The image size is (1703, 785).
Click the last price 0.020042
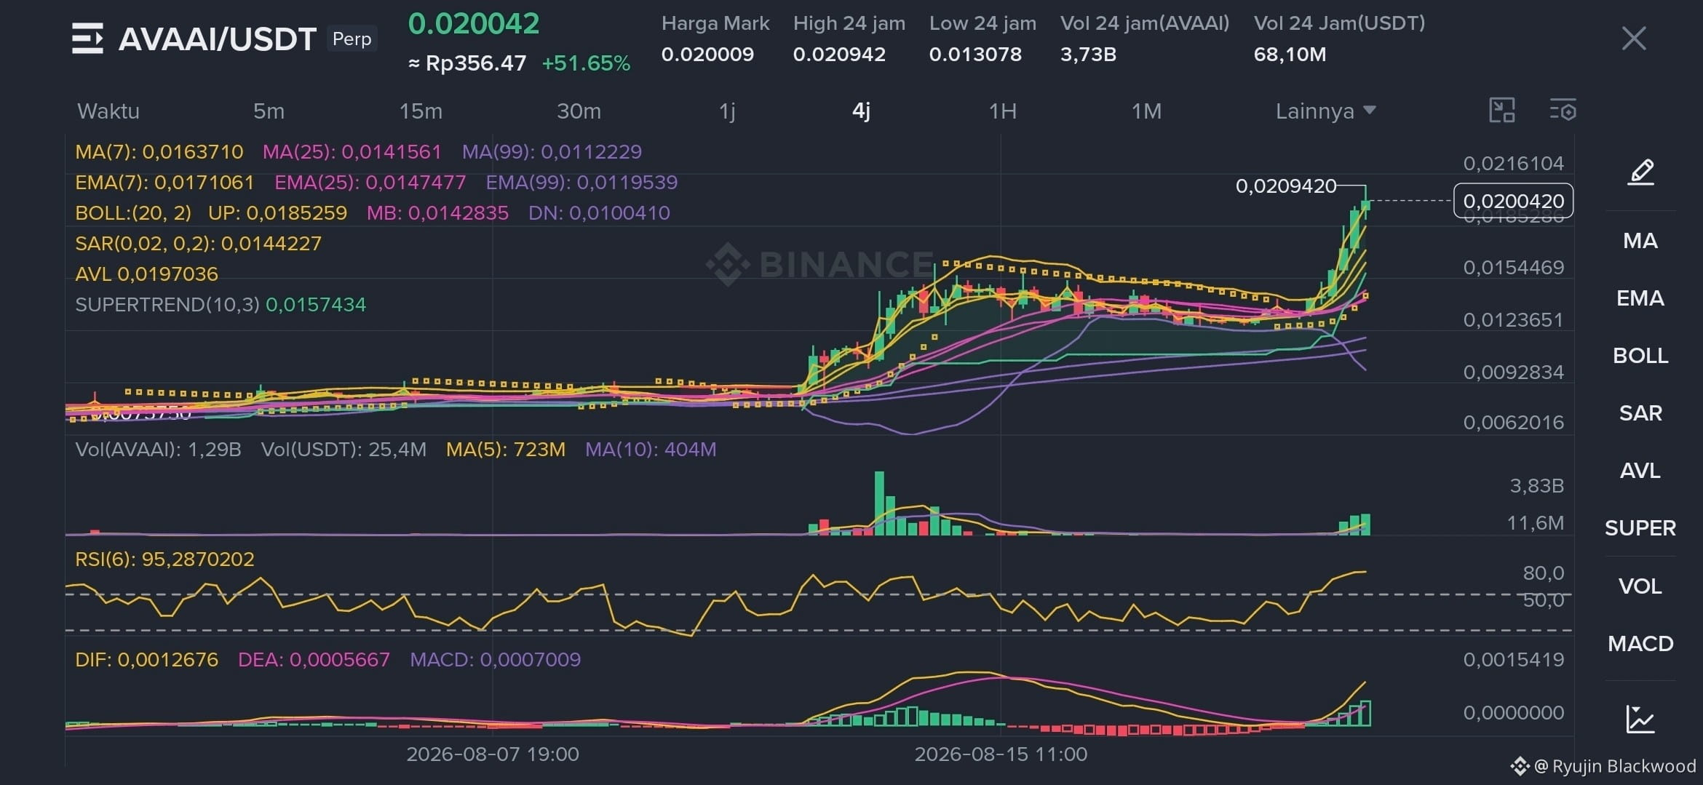[474, 24]
